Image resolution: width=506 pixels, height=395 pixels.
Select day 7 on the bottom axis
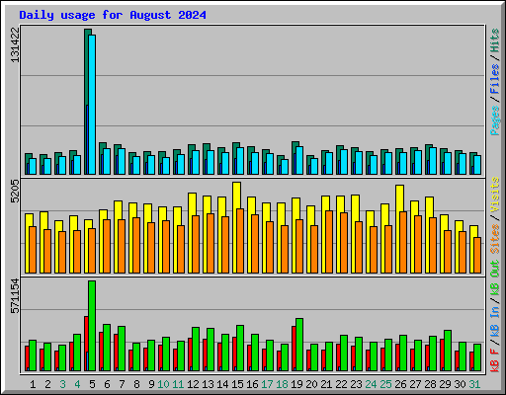click(x=122, y=384)
